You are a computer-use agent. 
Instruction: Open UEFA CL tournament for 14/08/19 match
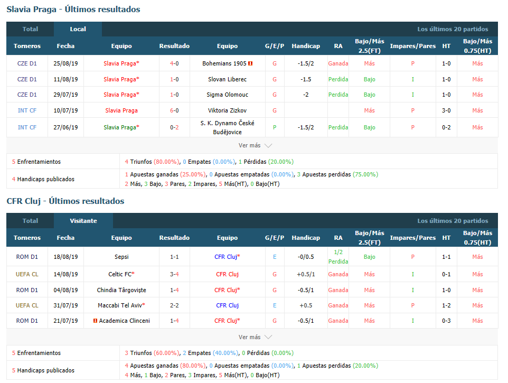pos(27,275)
